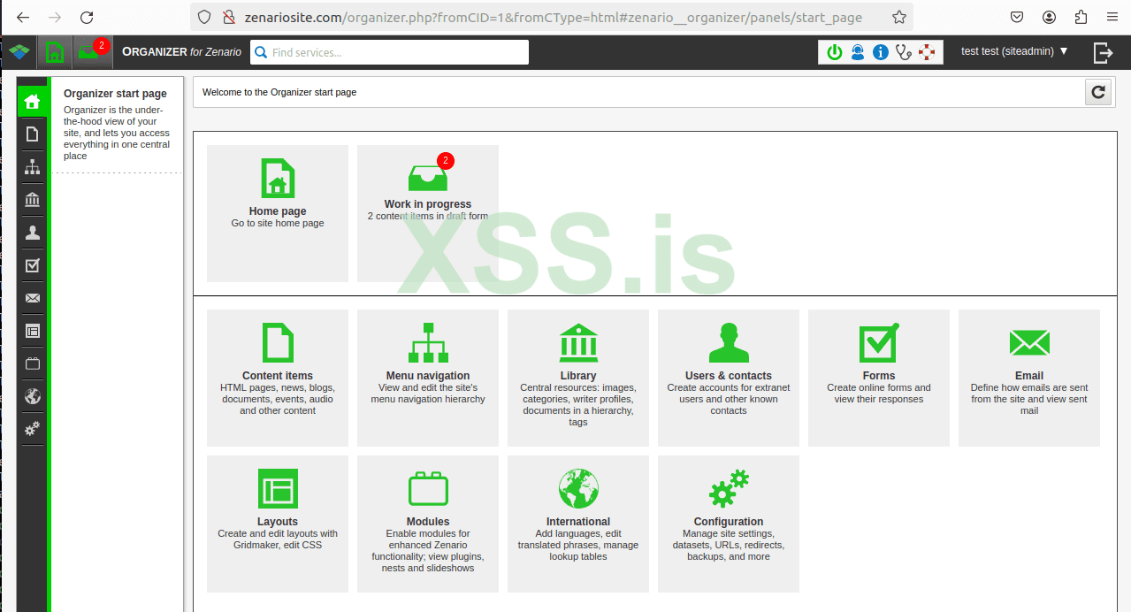
Task: Select the Users person icon in sidebar
Action: [33, 233]
